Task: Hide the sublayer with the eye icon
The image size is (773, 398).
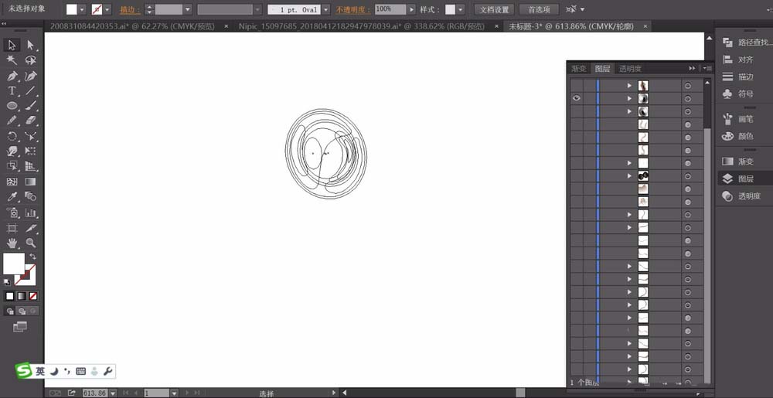Action: pos(577,98)
